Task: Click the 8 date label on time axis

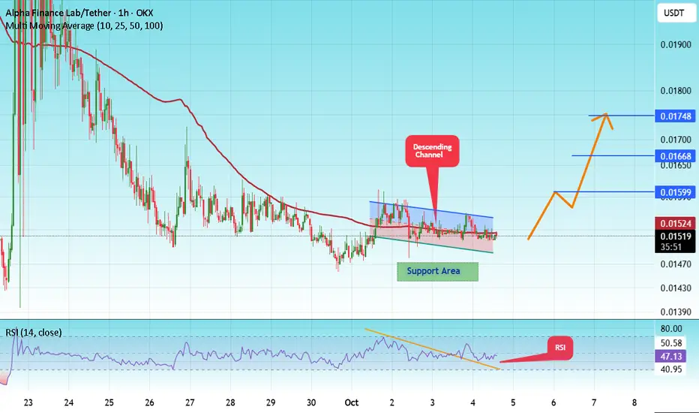Action: pyautogui.click(x=634, y=402)
